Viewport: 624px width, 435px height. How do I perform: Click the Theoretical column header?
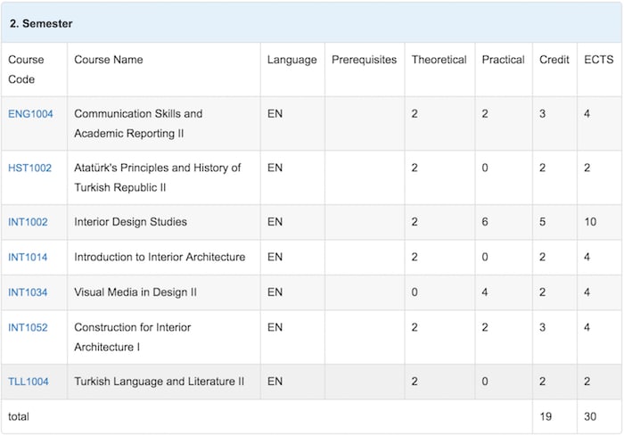[x=439, y=60]
